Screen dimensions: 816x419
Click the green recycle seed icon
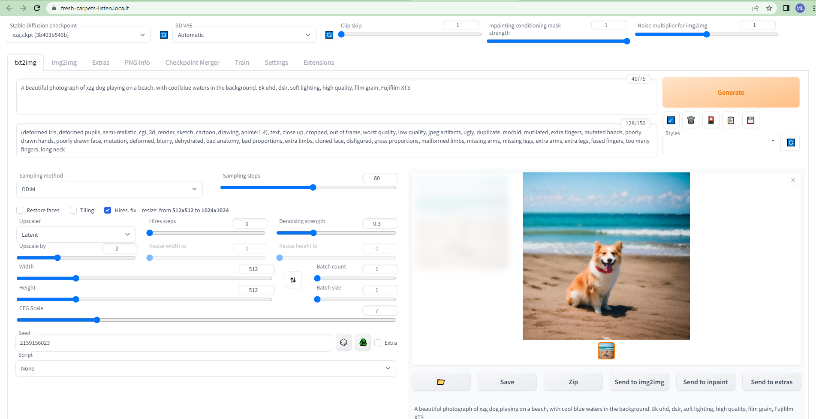coord(363,343)
